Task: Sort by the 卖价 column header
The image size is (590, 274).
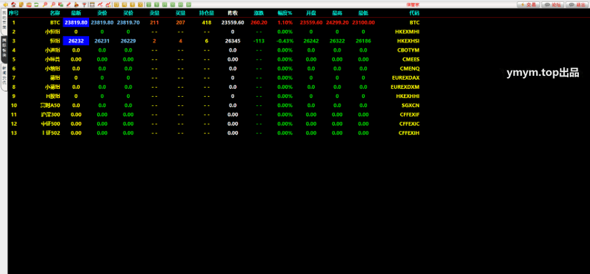Action: [x=102, y=13]
